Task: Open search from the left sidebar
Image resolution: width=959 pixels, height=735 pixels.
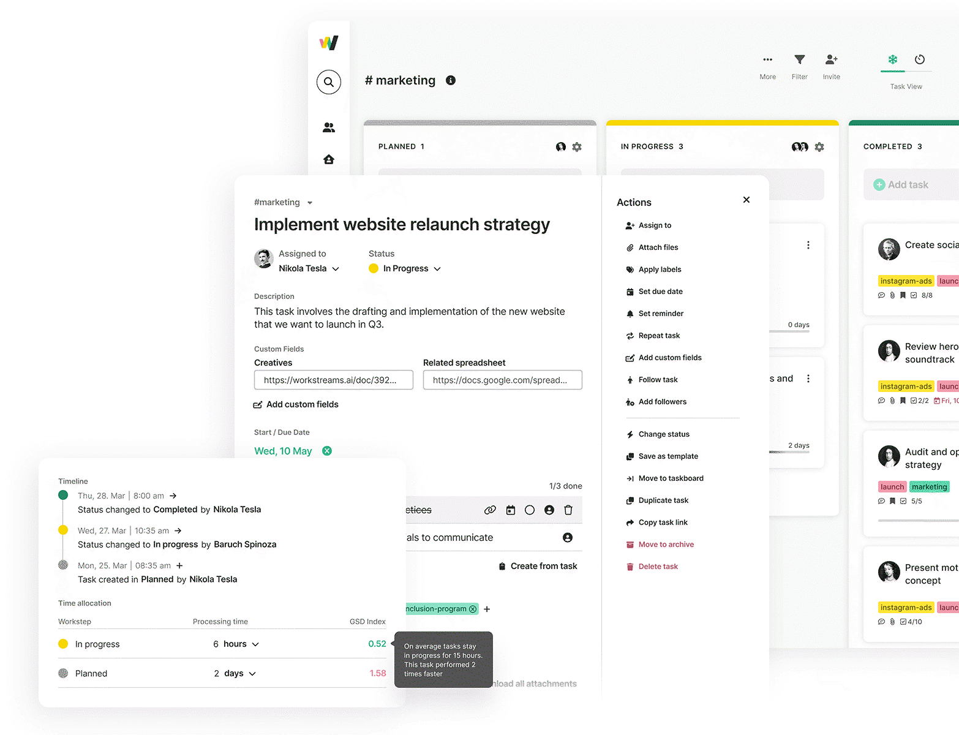Action: (x=329, y=82)
